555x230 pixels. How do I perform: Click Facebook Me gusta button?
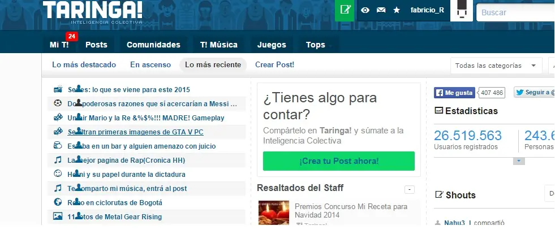click(x=454, y=93)
